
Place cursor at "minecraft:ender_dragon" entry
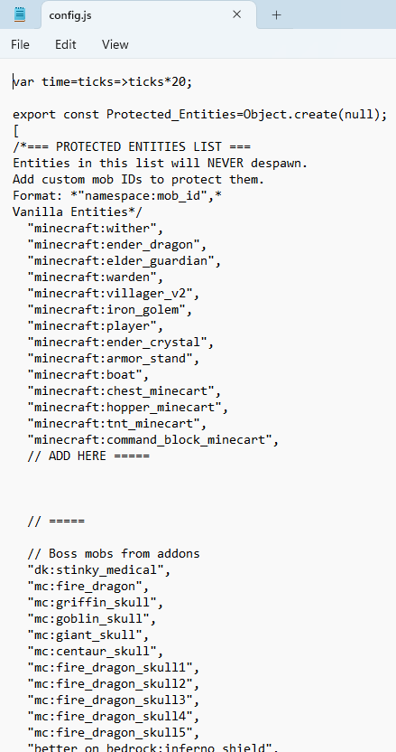[117, 245]
